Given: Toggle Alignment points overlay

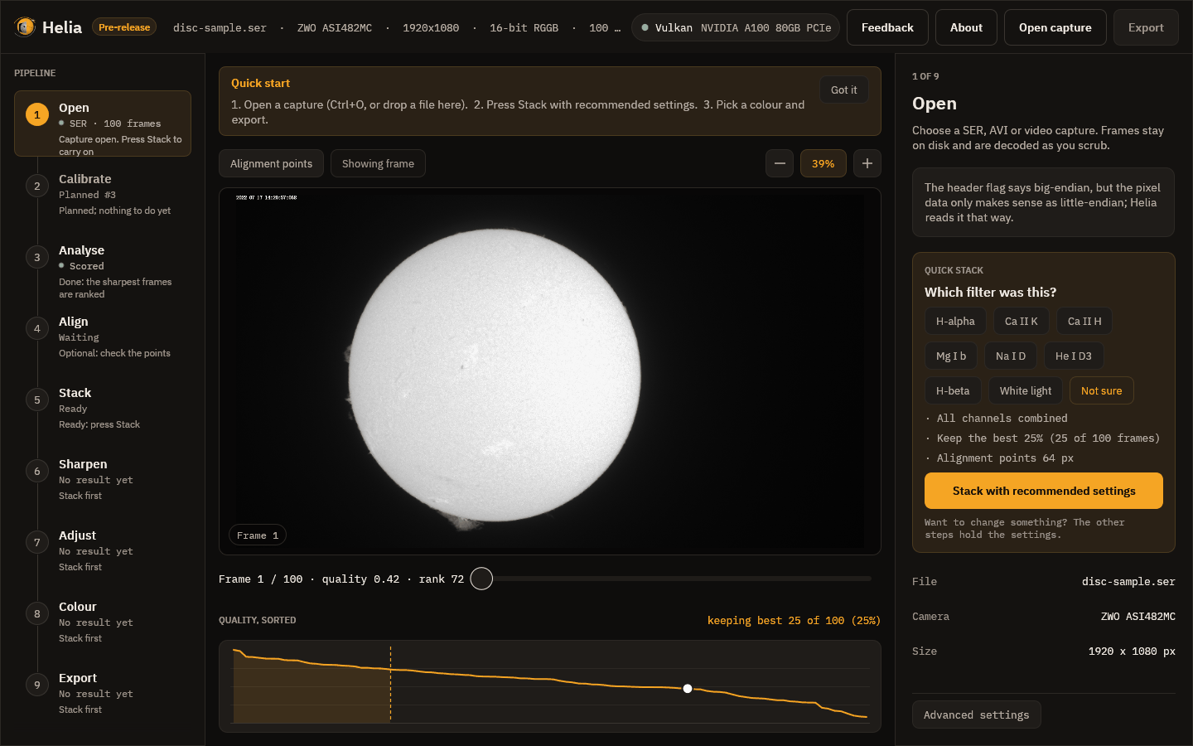Looking at the screenshot, I should point(271,163).
